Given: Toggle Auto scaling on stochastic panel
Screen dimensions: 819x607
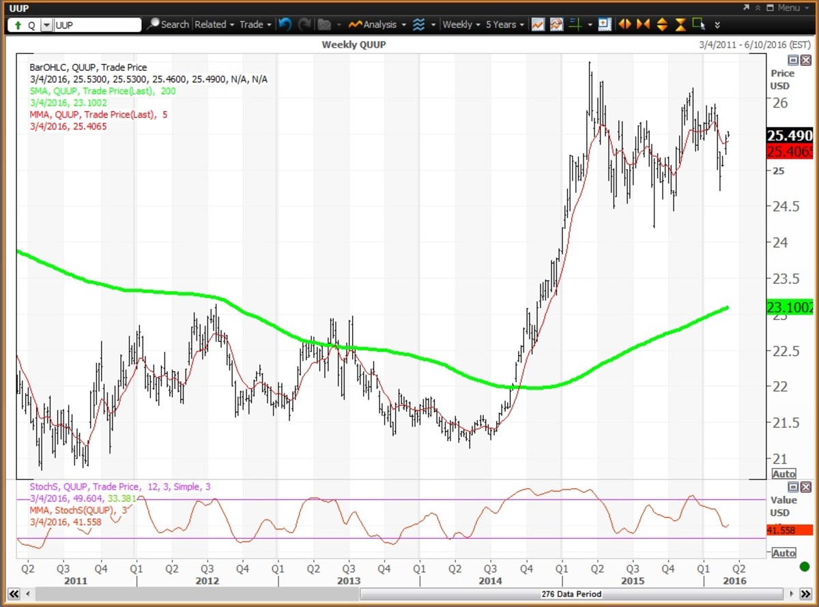Looking at the screenshot, I should click(784, 553).
